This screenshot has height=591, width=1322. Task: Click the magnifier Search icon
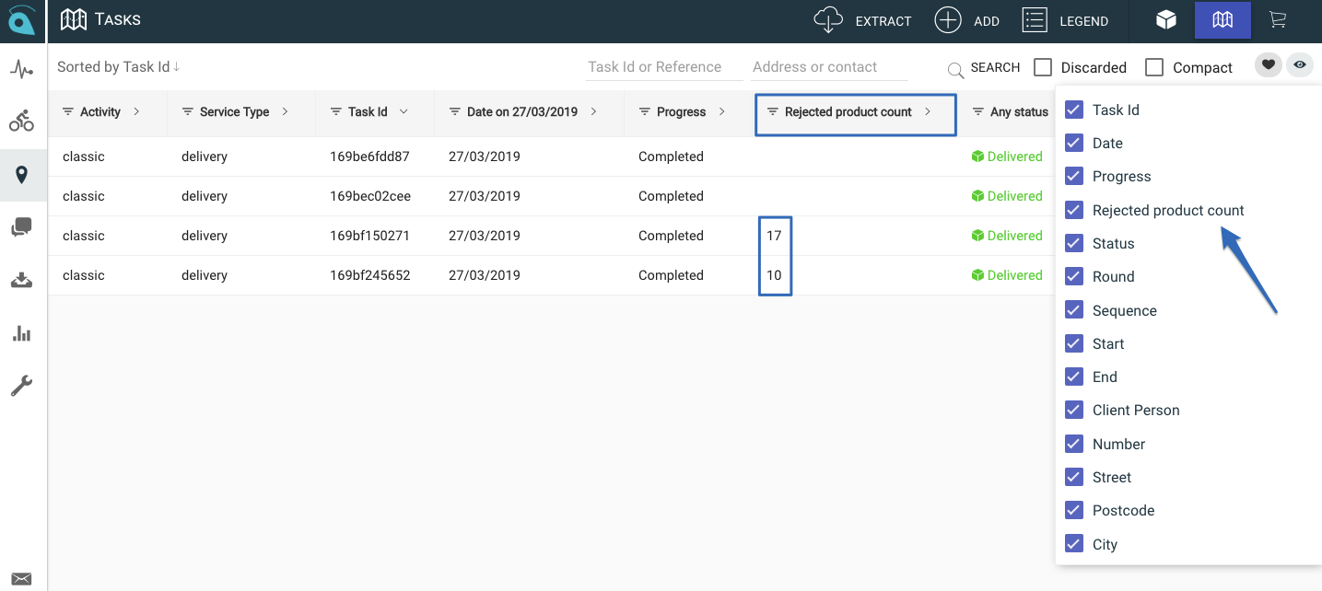pos(956,69)
